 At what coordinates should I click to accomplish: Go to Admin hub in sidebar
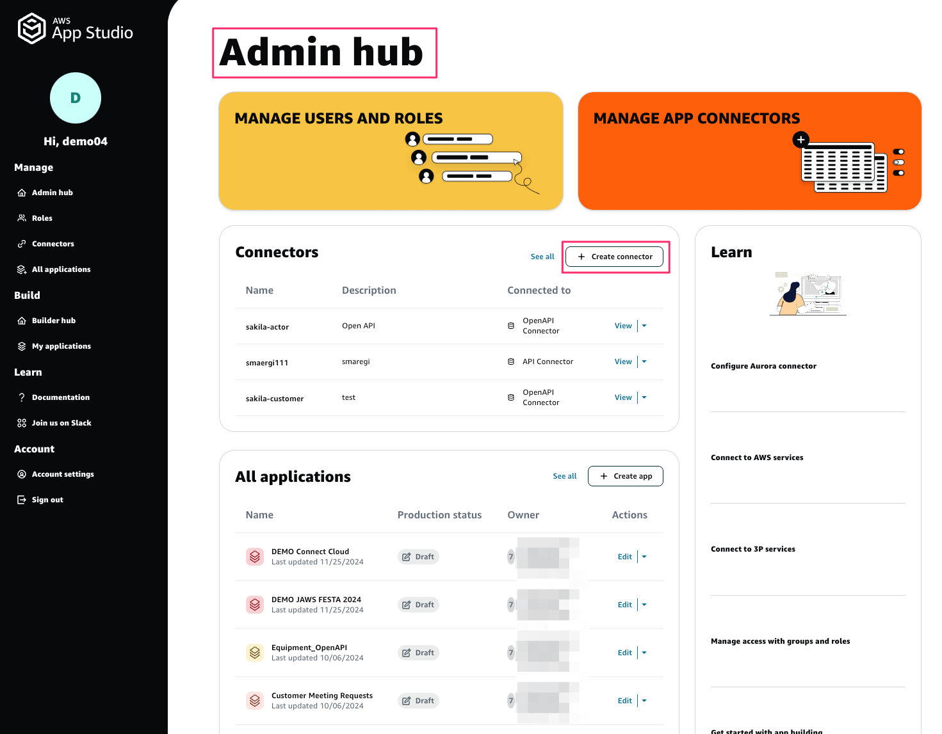coord(53,193)
